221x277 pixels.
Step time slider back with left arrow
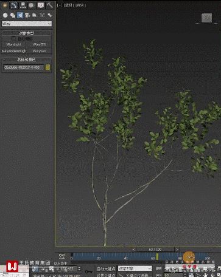[133, 250]
